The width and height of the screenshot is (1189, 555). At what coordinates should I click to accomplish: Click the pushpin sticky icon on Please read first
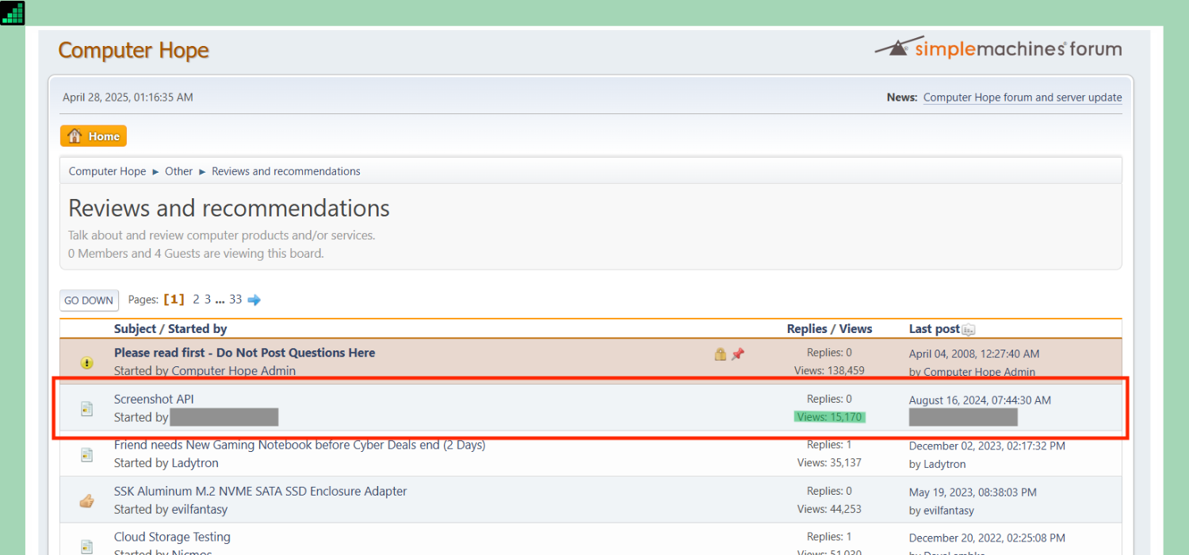coord(738,354)
